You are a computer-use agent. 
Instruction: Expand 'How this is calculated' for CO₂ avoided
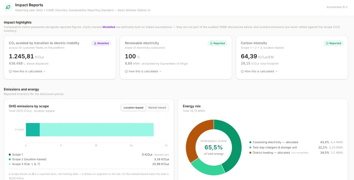(x=27, y=71)
